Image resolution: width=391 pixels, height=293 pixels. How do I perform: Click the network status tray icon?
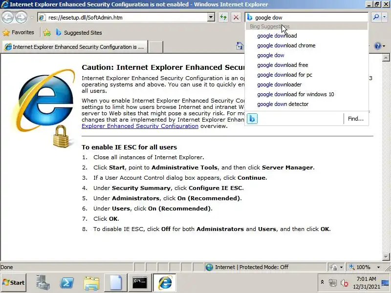point(332,283)
